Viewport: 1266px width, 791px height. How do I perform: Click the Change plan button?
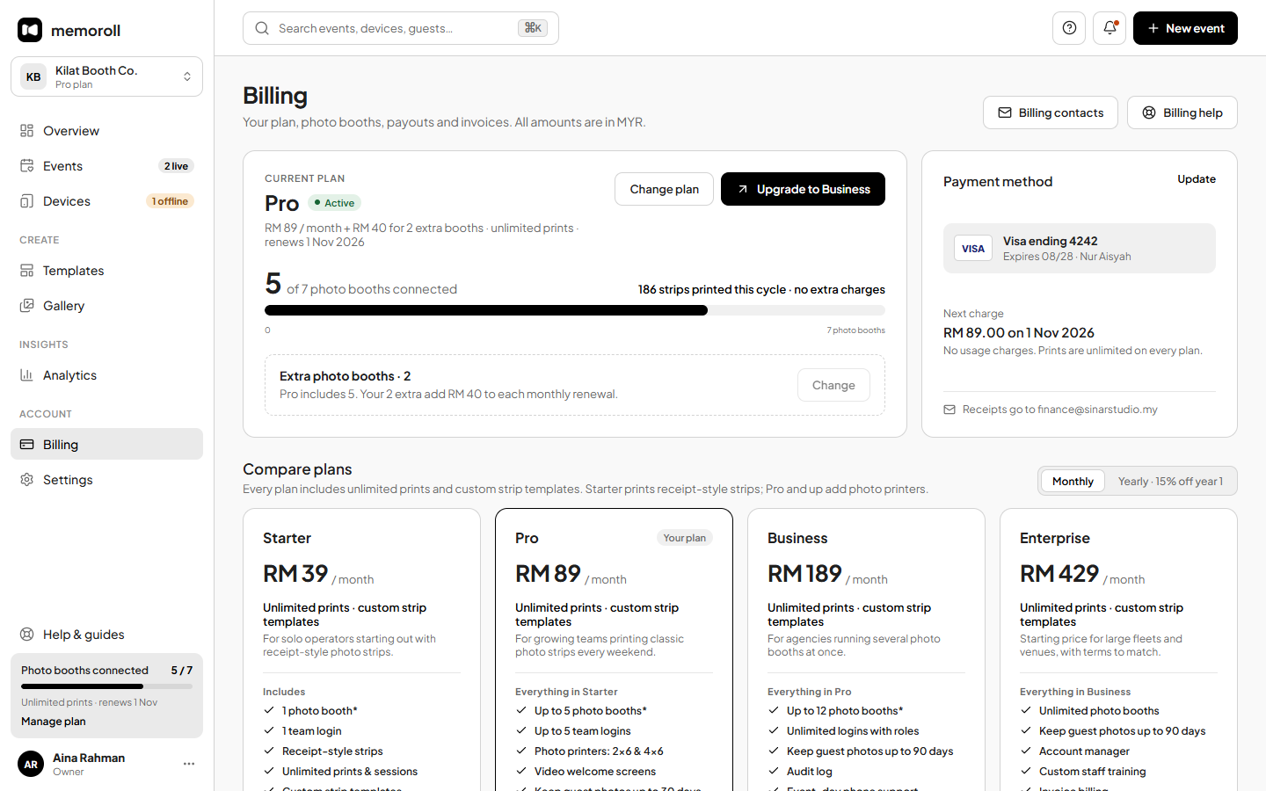click(664, 189)
